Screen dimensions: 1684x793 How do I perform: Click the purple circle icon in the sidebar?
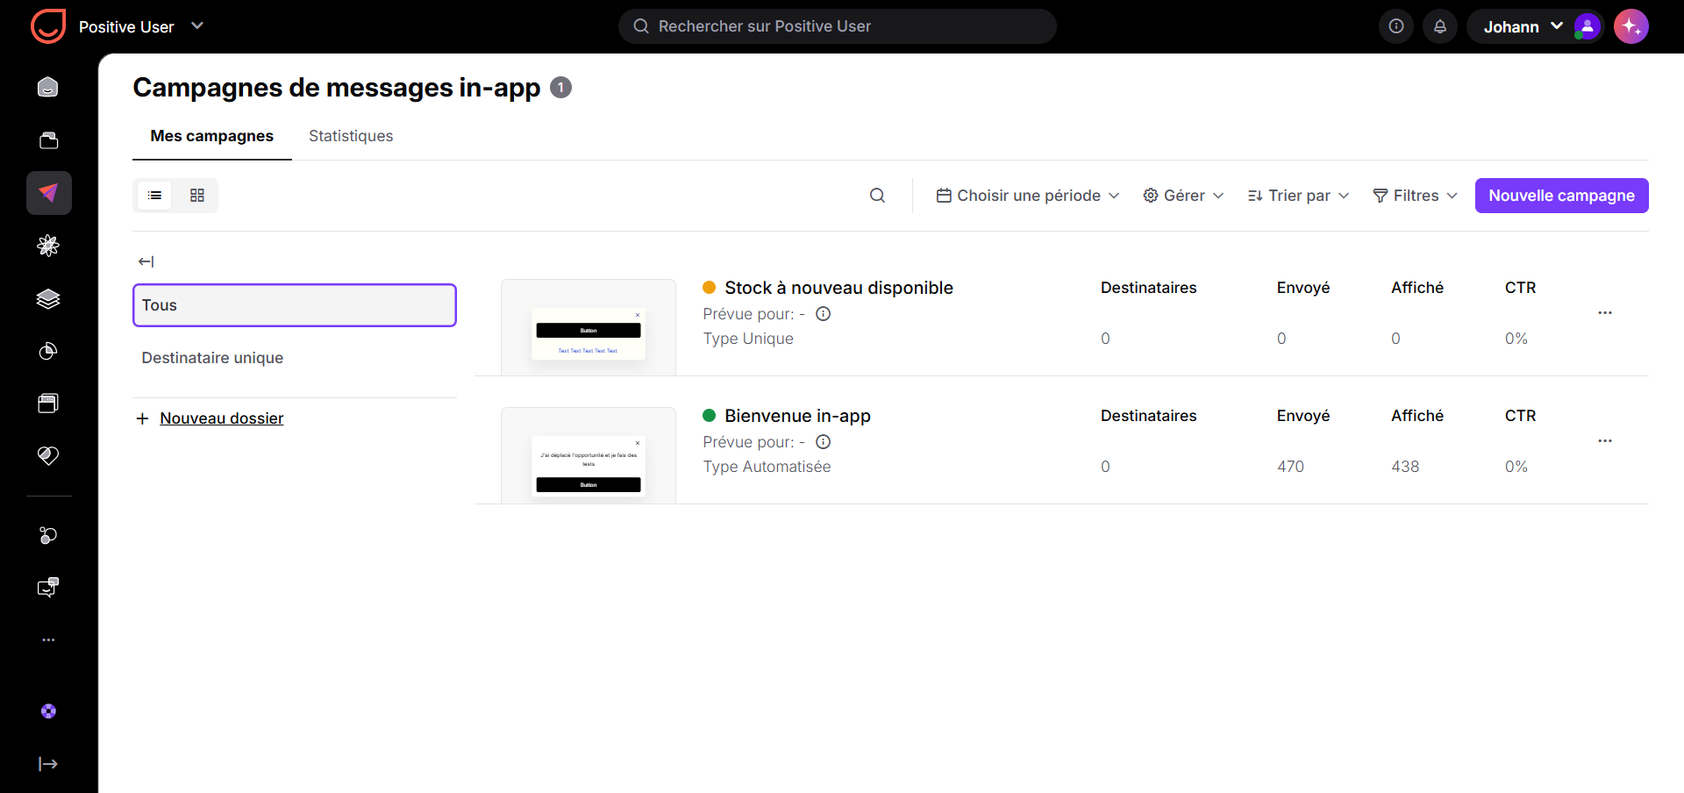[48, 711]
